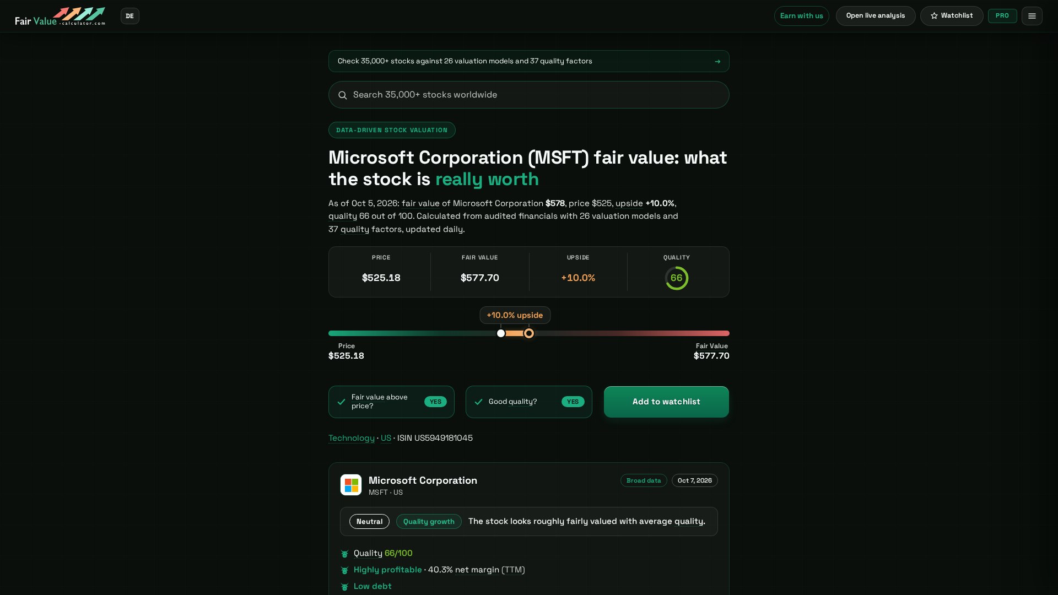Focus the stock search input field

[x=529, y=95]
